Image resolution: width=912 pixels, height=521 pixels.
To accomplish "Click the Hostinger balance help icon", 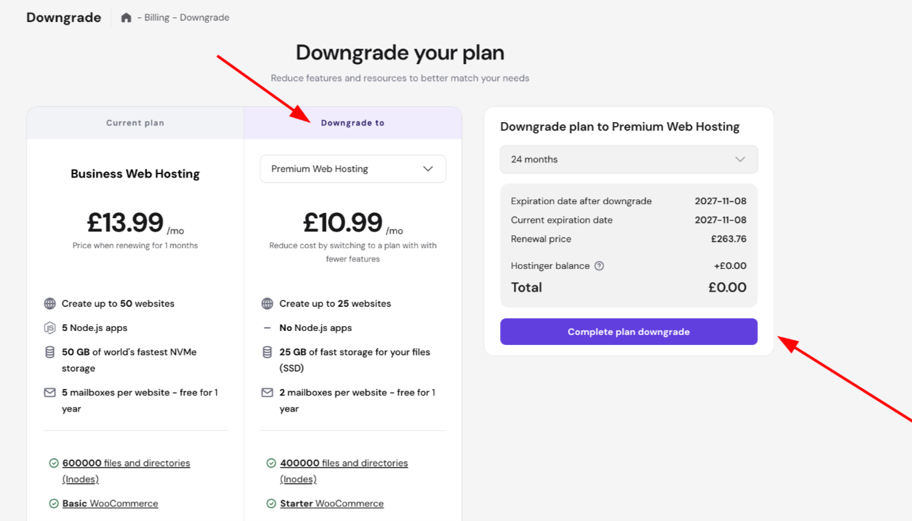I will coord(599,266).
